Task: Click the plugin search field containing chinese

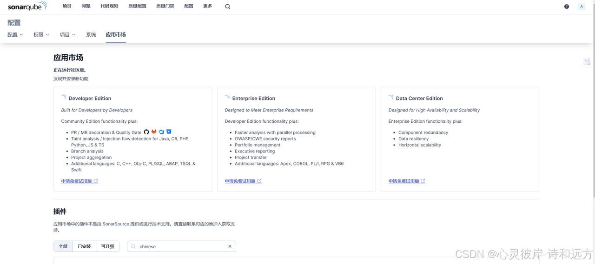Action: (181, 246)
